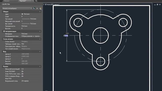Collapse the Разное section

(x=40, y=66)
